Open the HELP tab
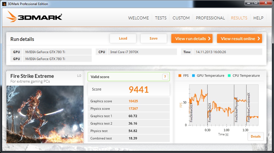This screenshot has width=274, height=153. (x=258, y=18)
